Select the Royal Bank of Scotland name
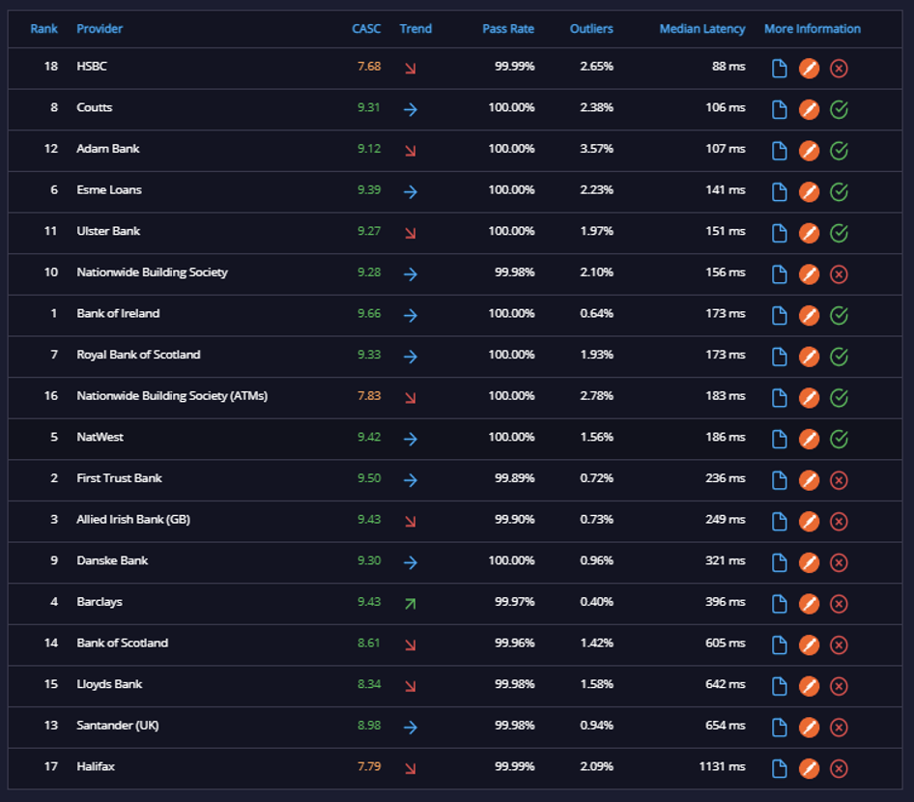 point(138,355)
